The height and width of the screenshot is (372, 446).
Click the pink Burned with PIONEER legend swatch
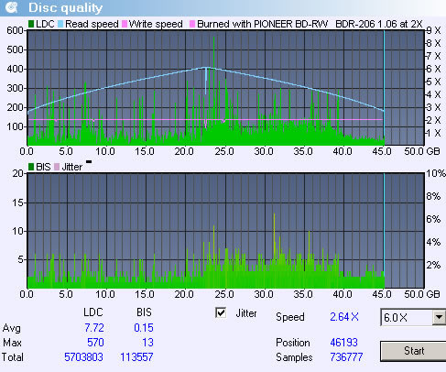pyautogui.click(x=192, y=24)
